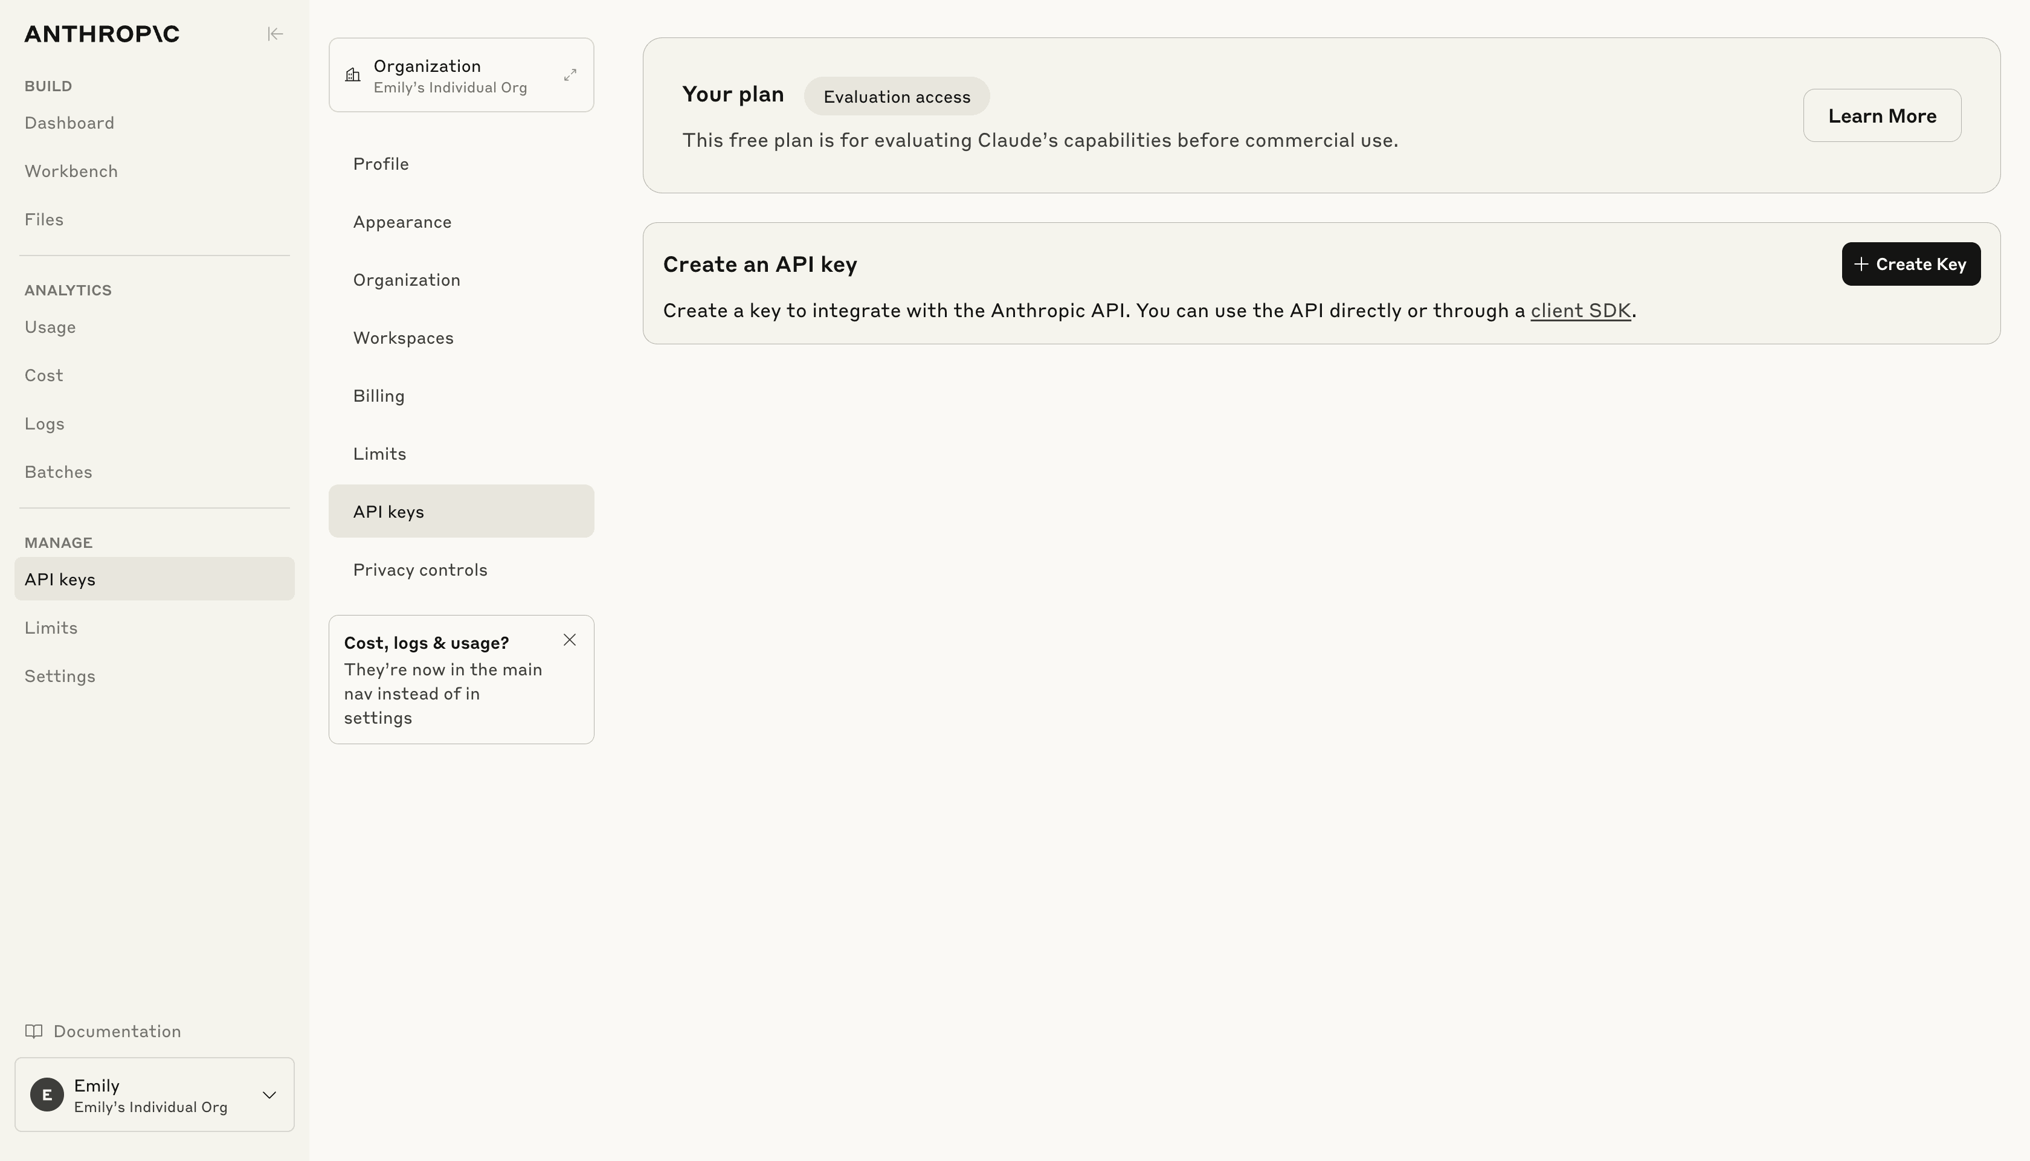Open the Organization switcher card
Image resolution: width=2030 pixels, height=1161 pixels.
point(460,75)
